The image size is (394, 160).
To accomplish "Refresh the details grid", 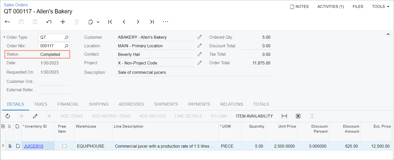I will coord(8,116).
